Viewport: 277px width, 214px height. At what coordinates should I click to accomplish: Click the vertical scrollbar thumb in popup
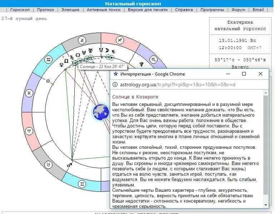(x=266, y=145)
